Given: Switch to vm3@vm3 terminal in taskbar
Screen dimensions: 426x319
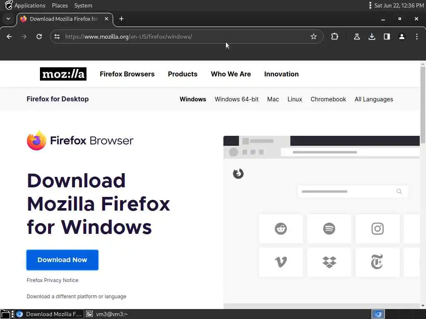Looking at the screenshot, I should [107, 314].
